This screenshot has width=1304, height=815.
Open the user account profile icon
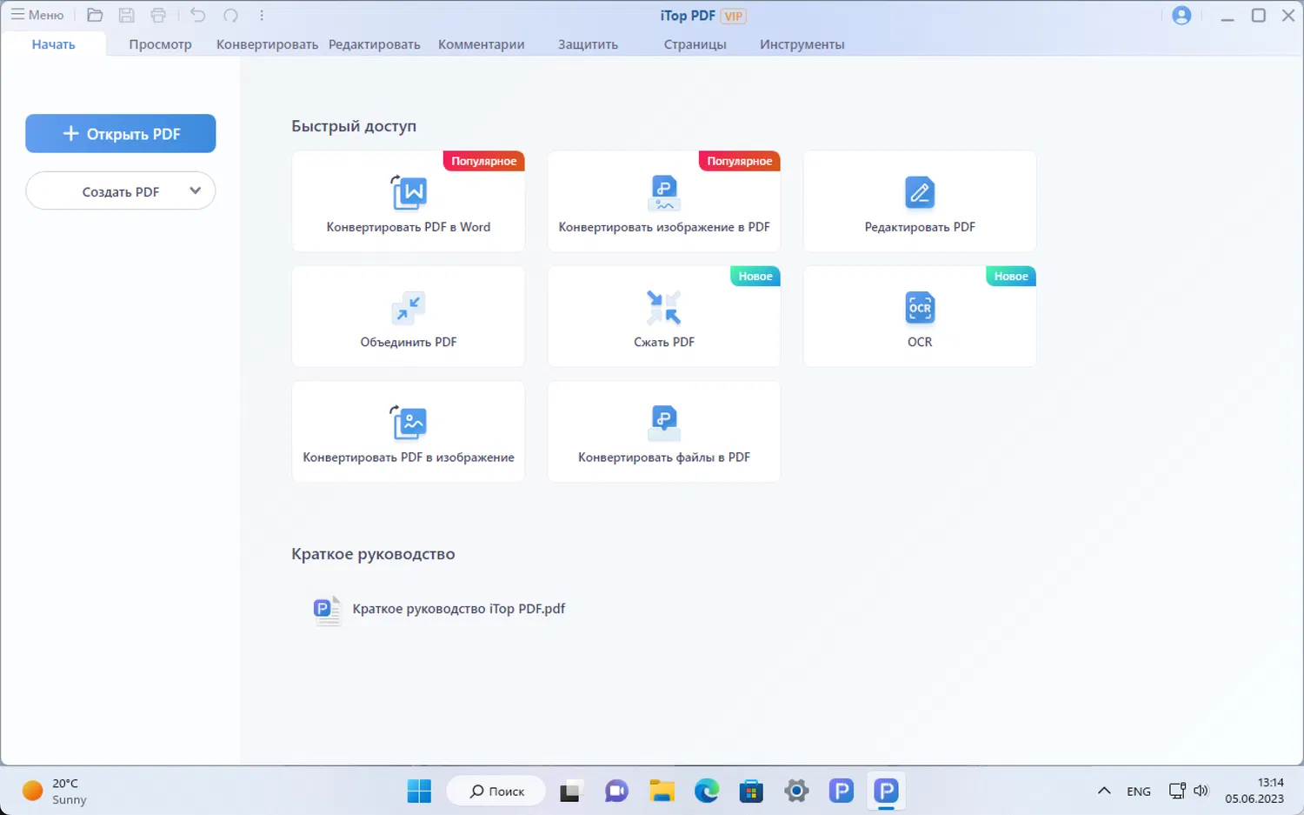tap(1181, 15)
